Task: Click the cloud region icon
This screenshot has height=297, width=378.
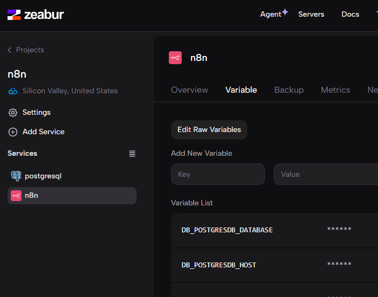Action: 13,91
